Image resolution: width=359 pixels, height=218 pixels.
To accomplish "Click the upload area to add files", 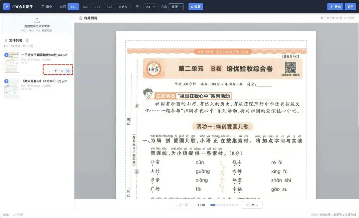I will click(x=37, y=24).
